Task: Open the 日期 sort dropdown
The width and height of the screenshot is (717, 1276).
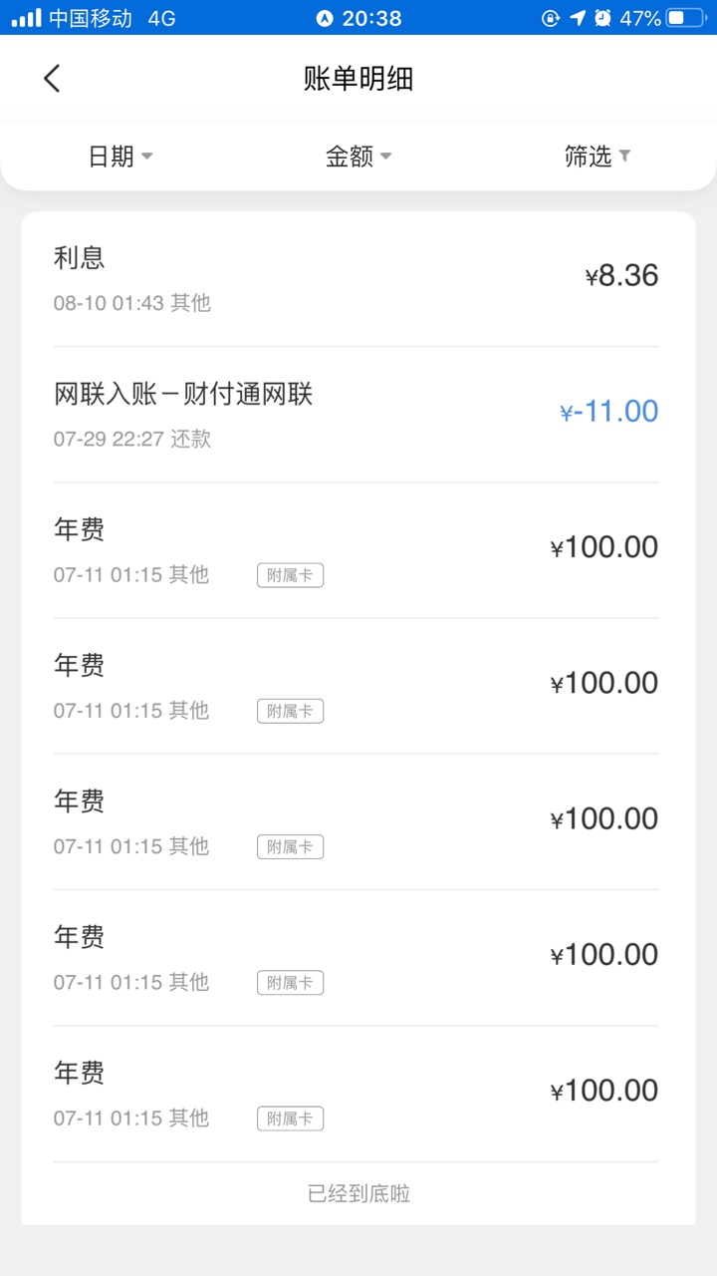Action: (119, 157)
